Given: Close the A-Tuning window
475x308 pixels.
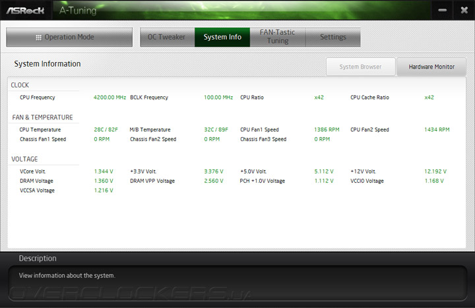Looking at the screenshot, I should pos(464,11).
